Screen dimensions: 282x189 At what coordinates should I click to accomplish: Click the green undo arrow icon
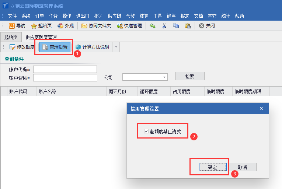tap(153, 26)
